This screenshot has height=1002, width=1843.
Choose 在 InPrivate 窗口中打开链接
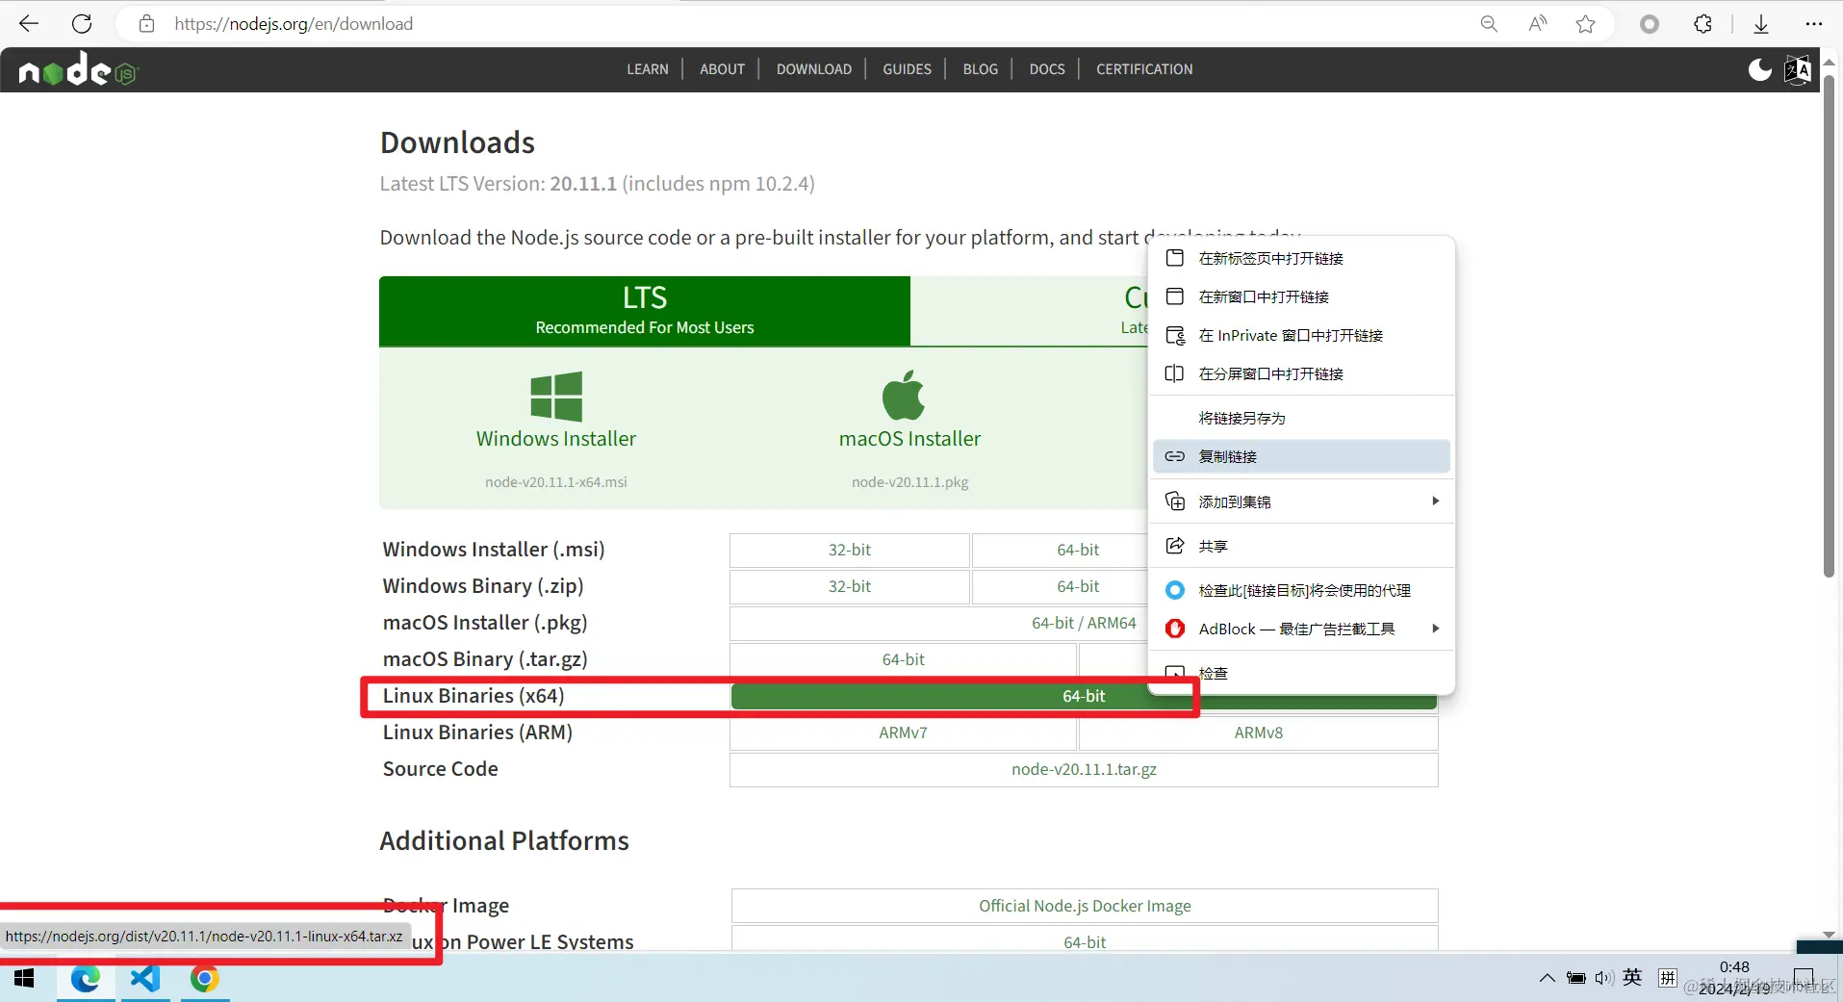[x=1301, y=335]
